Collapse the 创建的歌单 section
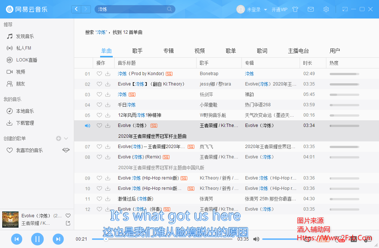The image size is (379, 248). tap(66, 138)
